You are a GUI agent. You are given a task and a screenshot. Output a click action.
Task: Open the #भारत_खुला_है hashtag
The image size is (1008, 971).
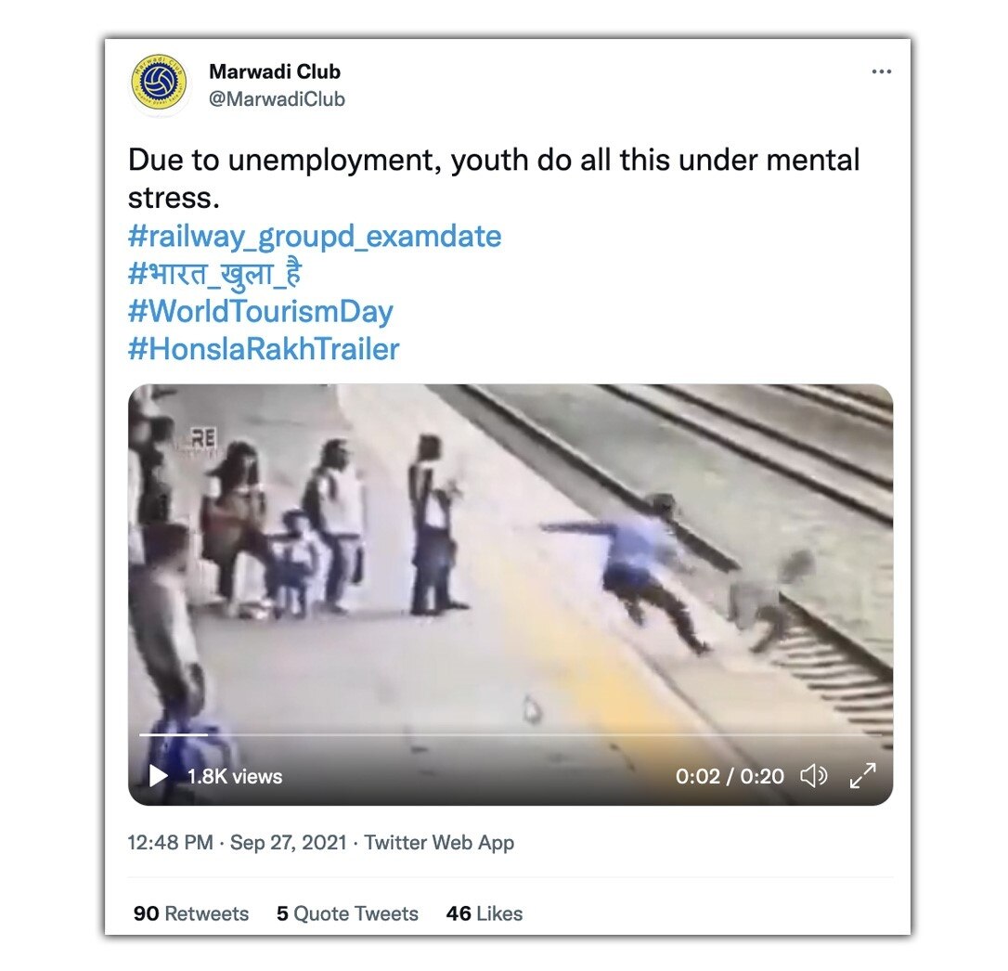[214, 274]
